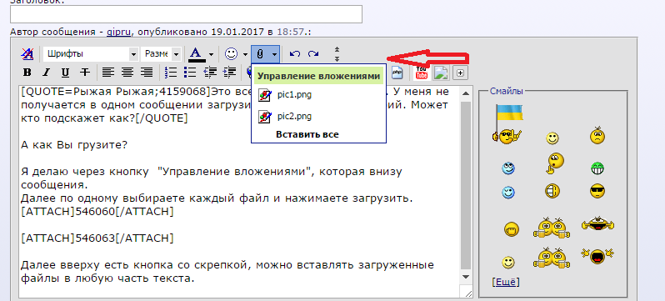Insert the green grinning smiley
Viewport: 665px width, 301px height.
click(597, 169)
